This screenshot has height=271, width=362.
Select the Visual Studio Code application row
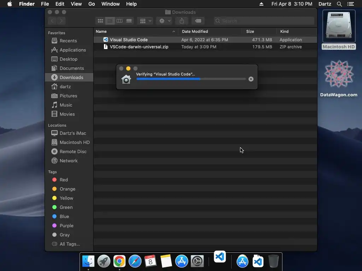pyautogui.click(x=205, y=40)
